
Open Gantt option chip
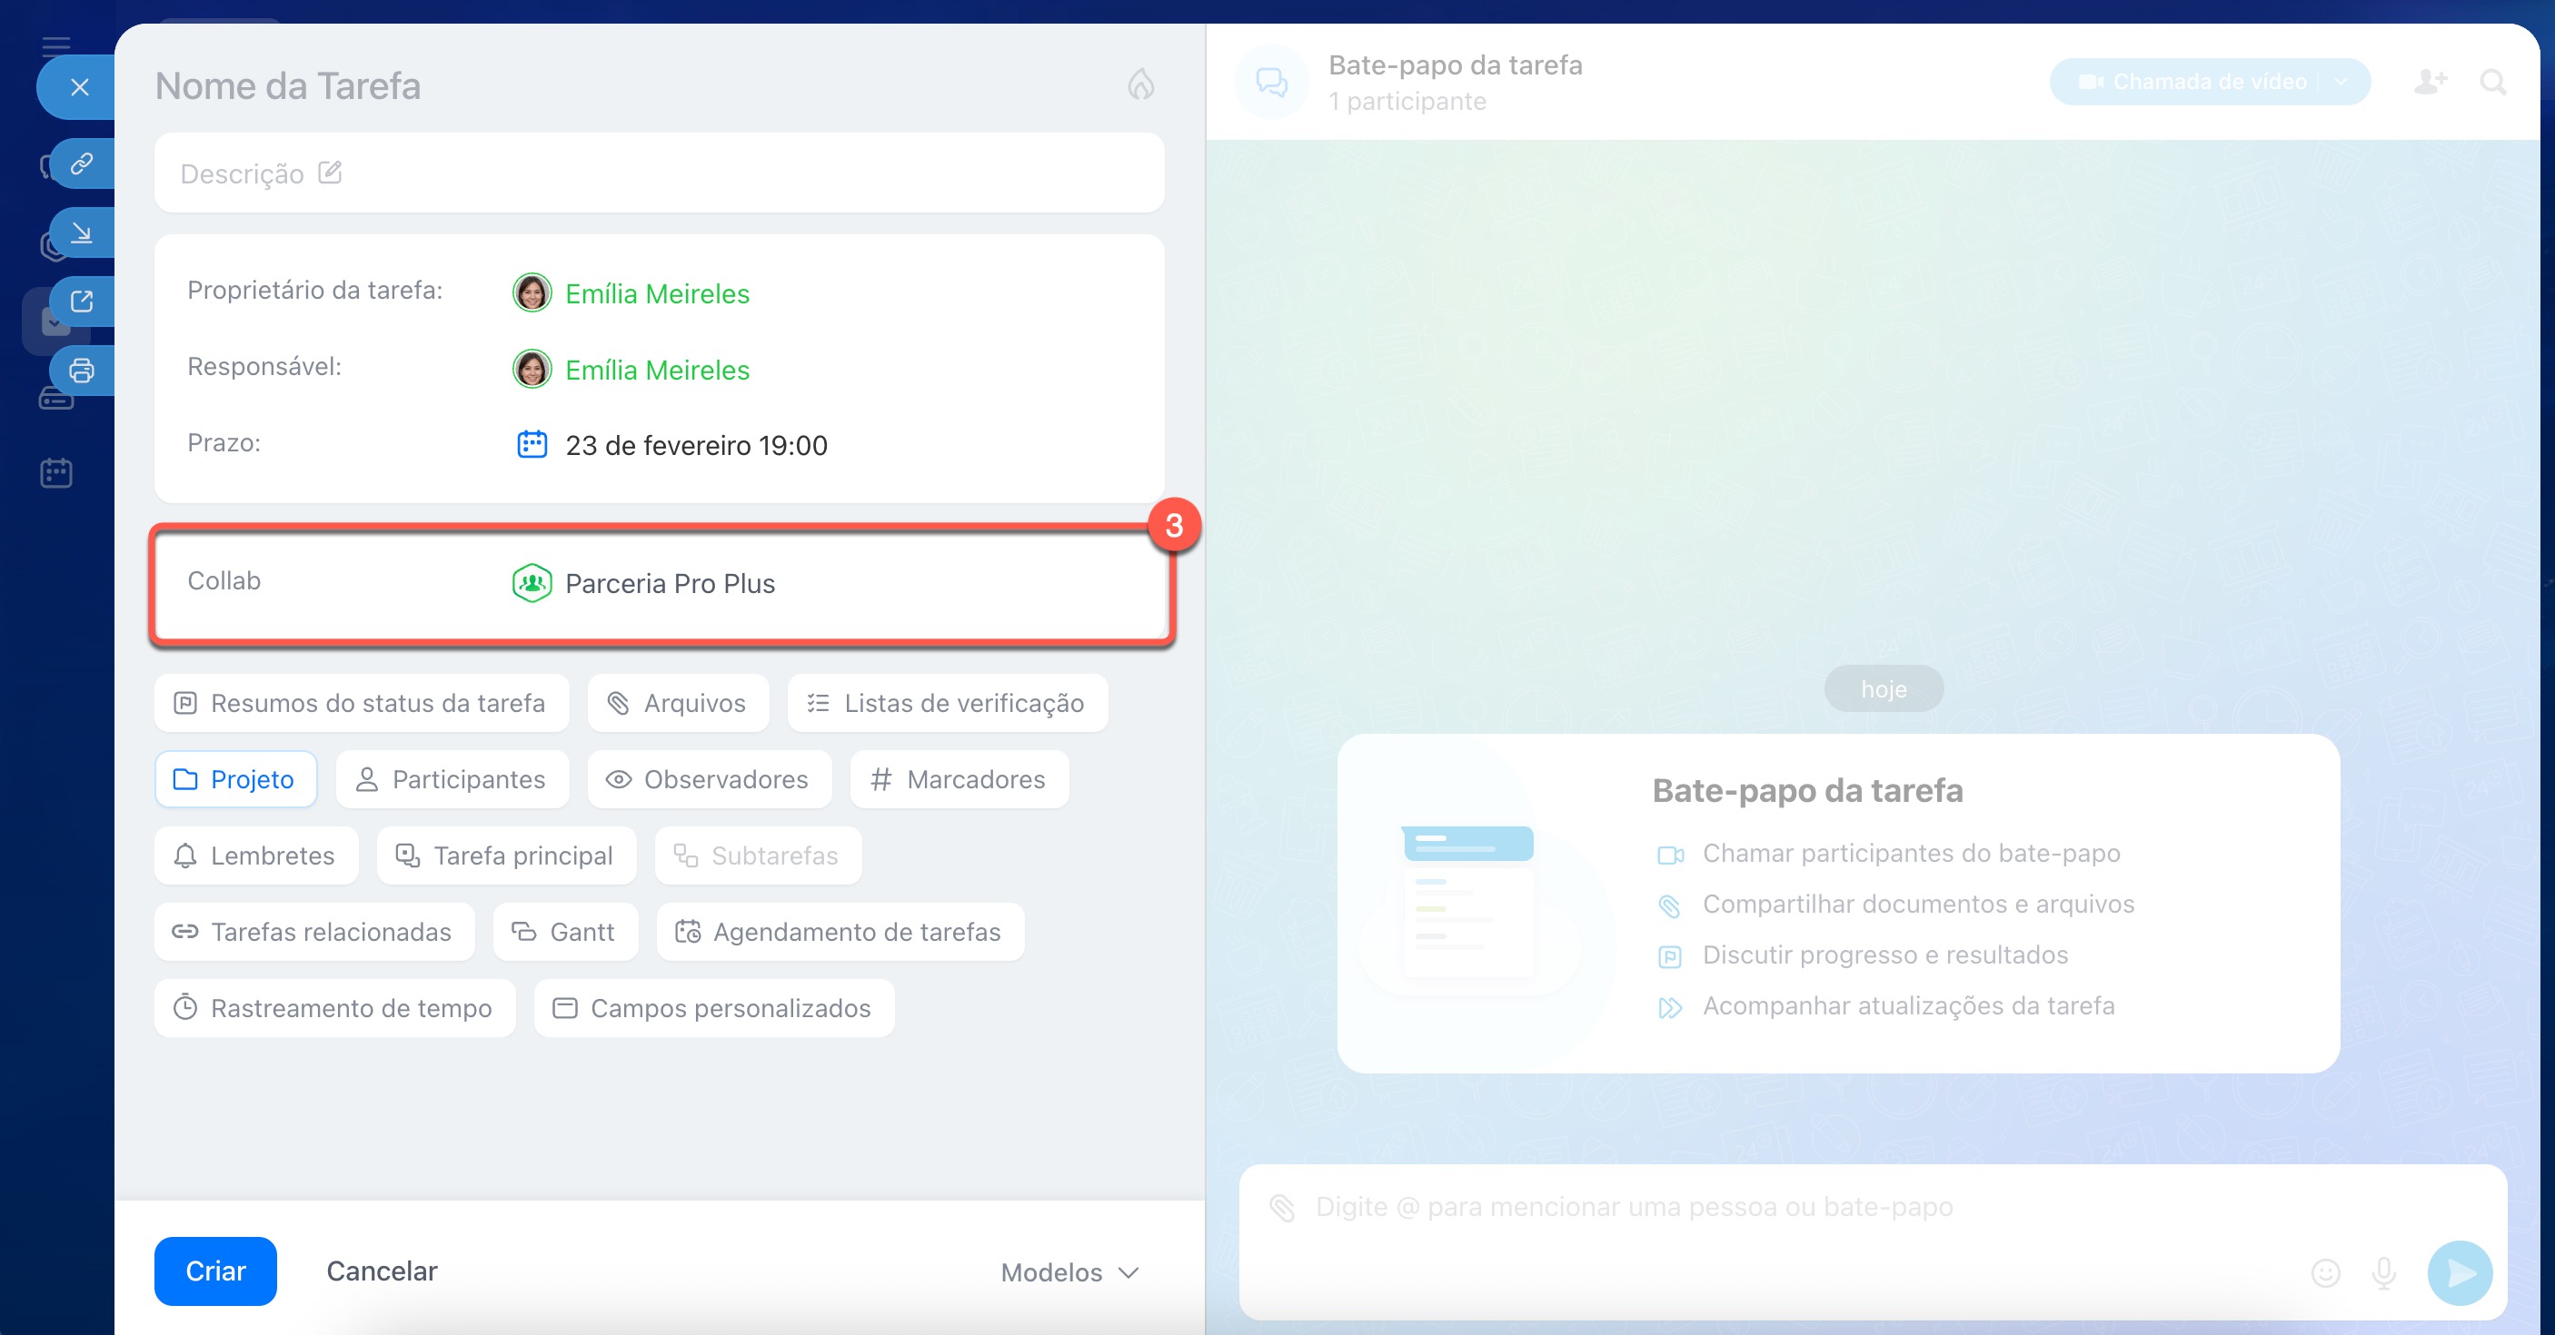coord(564,932)
